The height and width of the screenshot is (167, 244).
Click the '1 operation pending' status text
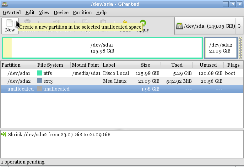[x=23, y=162]
